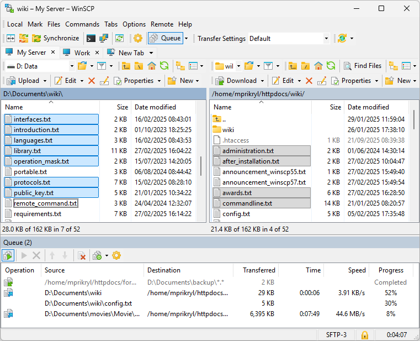Delete completed queue items with red X icon
This screenshot has width=420, height=341.
click(x=82, y=255)
